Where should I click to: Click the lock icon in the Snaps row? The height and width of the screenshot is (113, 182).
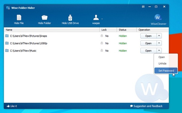(x=102, y=36)
